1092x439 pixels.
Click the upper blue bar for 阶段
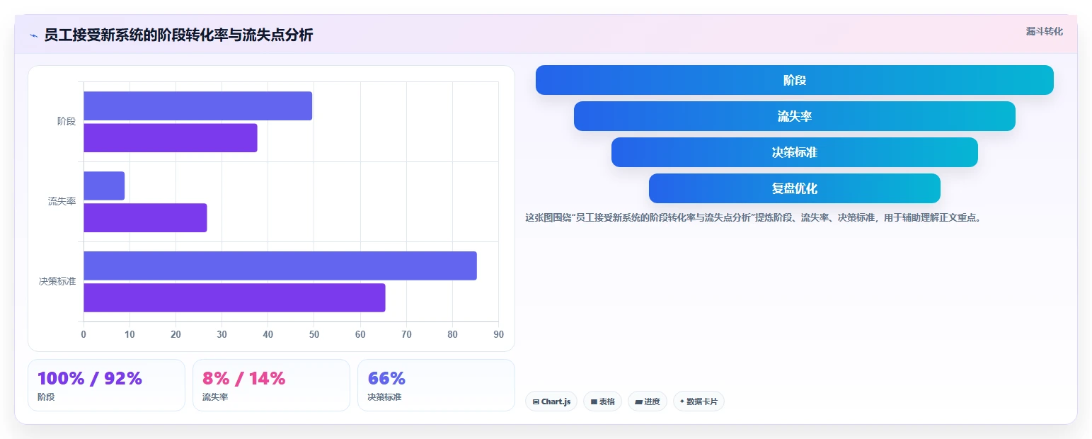click(197, 106)
